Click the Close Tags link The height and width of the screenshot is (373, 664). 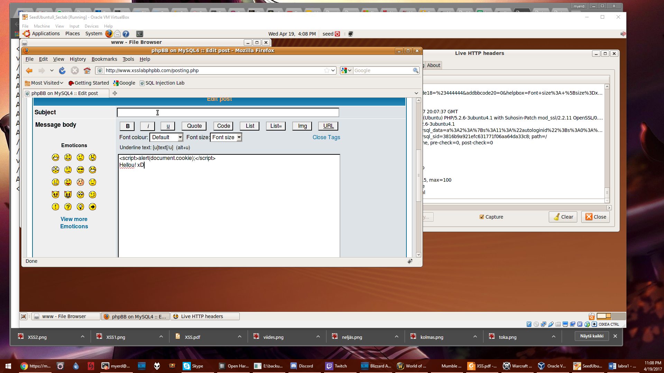(326, 137)
